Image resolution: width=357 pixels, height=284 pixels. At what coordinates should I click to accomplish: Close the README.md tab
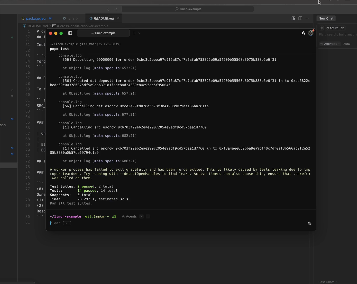point(118,18)
